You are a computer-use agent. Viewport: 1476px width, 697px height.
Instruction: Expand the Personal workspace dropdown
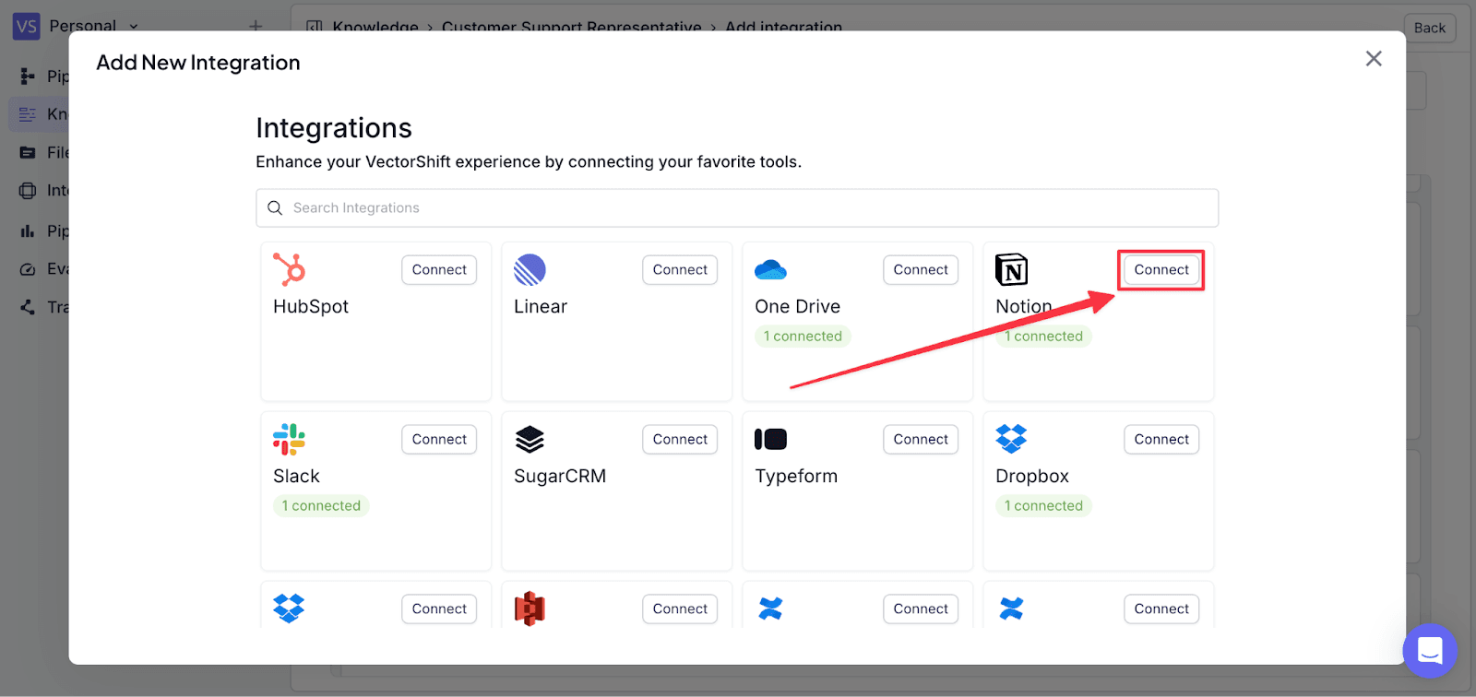click(93, 26)
